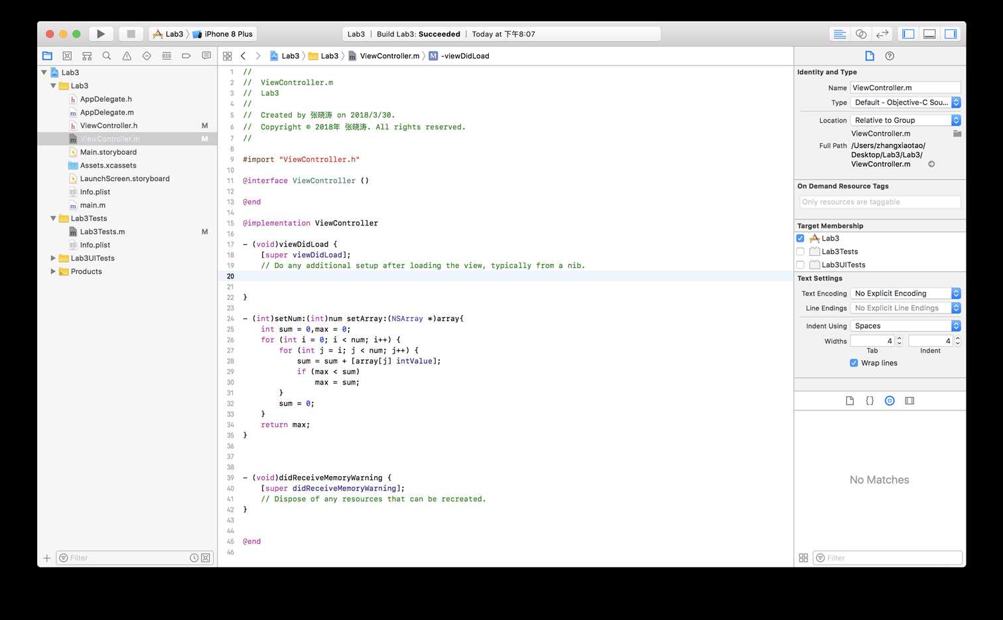Open AppDelegate.h file
Image resolution: width=1003 pixels, height=620 pixels.
[x=106, y=99]
